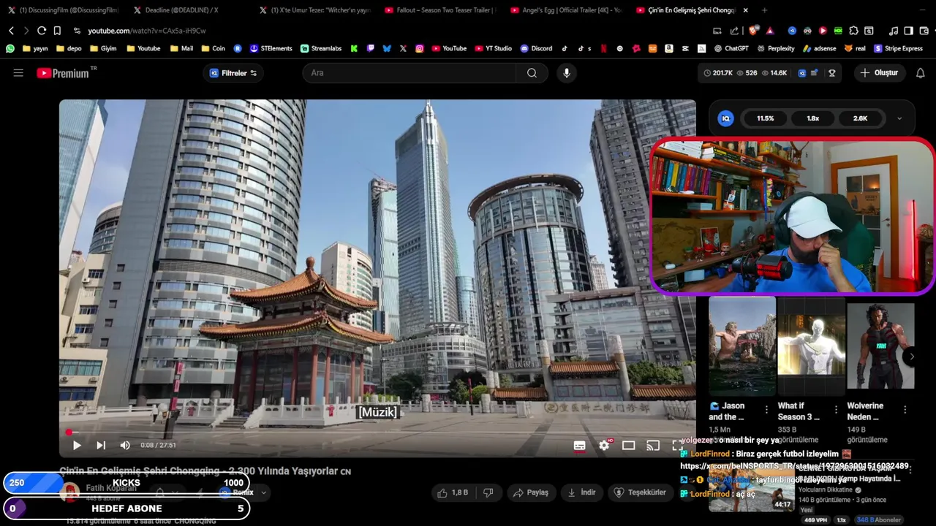Select the 1.8x vidIQ stat pill
The height and width of the screenshot is (526, 936).
point(813,118)
